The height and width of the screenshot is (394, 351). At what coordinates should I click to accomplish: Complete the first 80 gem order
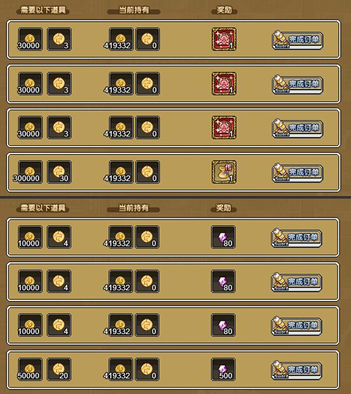(x=296, y=237)
